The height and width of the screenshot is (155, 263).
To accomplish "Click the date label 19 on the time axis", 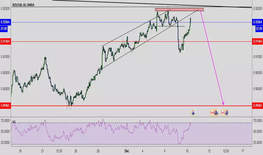I will [20, 151].
